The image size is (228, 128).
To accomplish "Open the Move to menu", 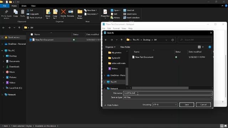I will coord(48,14).
